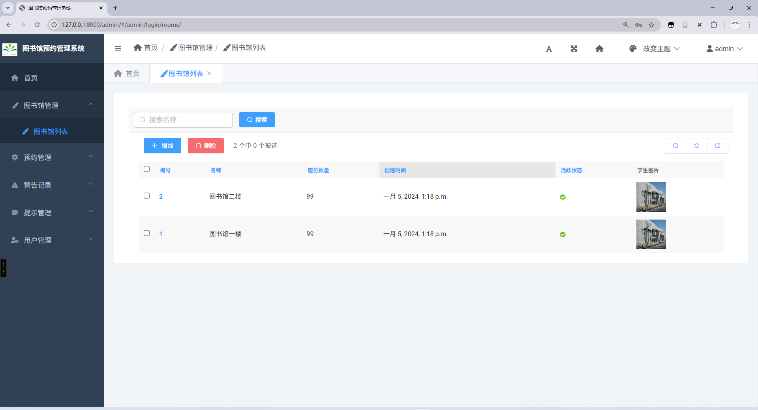Refresh the table with the reload icon
Screen dimensions: 758x410
pos(696,146)
